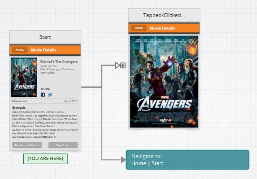The image size is (257, 179).
Task: Select the (YOU ARE HERE) label
Action: [x=45, y=159]
